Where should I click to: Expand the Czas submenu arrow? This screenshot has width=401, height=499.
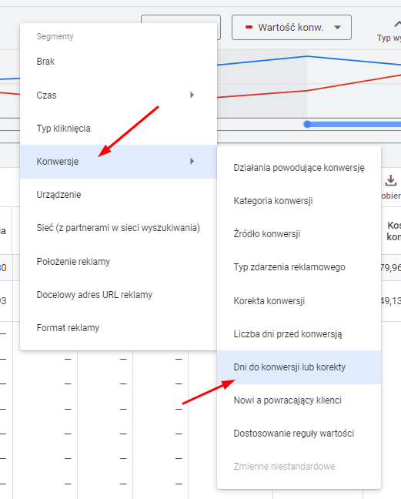pyautogui.click(x=192, y=95)
